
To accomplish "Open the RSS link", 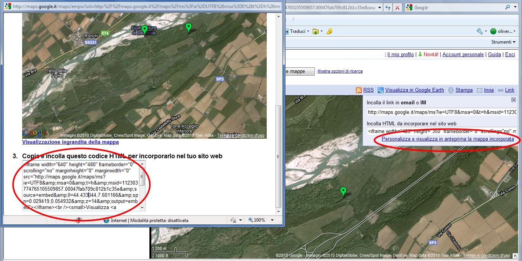I will 368,90.
